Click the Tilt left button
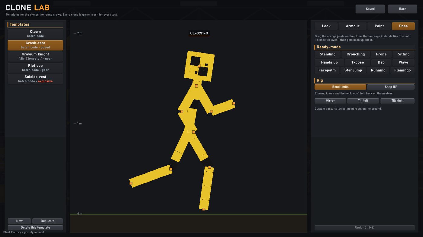 (363, 101)
